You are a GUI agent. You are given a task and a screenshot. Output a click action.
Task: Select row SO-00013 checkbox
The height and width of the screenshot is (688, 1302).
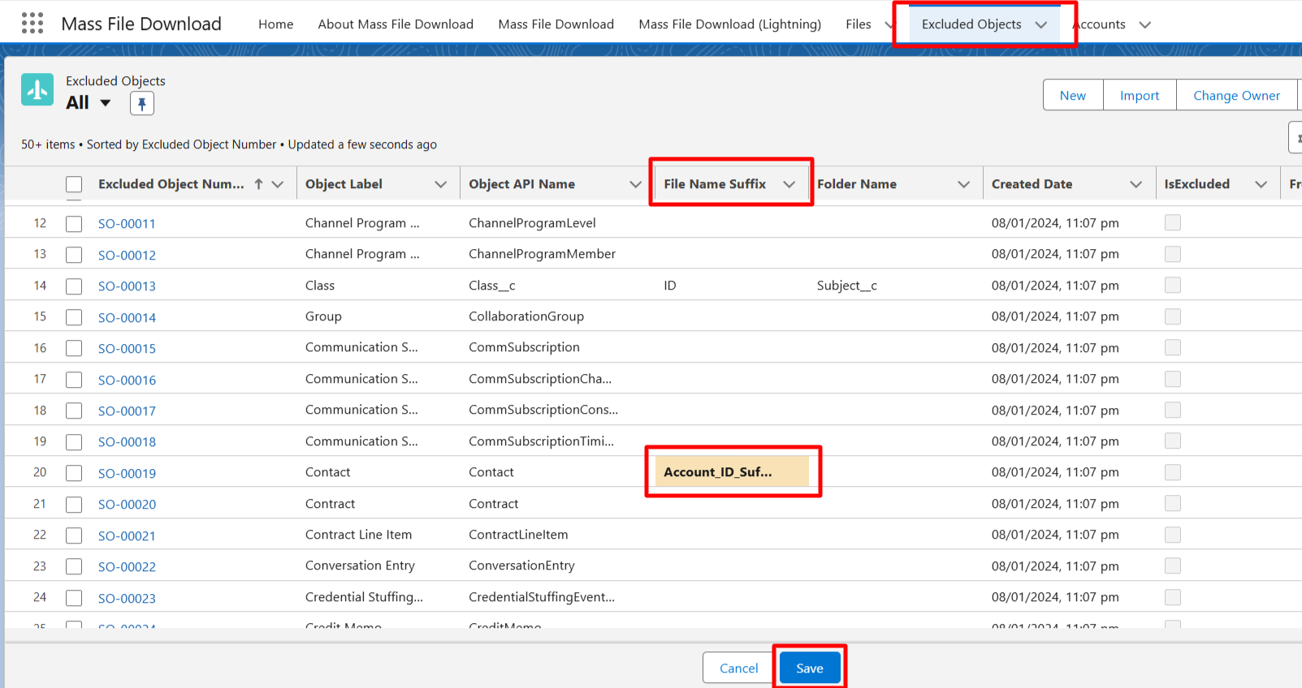coord(74,286)
